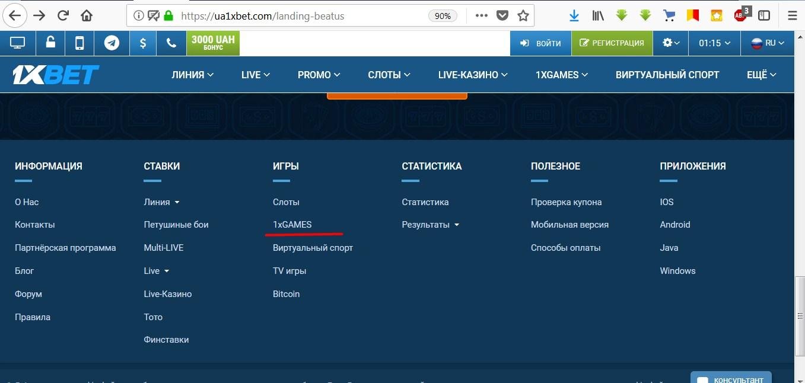The image size is (805, 383).
Task: Open the Петушиные бои link
Action: tap(176, 225)
